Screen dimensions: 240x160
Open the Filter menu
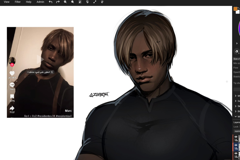18,2
